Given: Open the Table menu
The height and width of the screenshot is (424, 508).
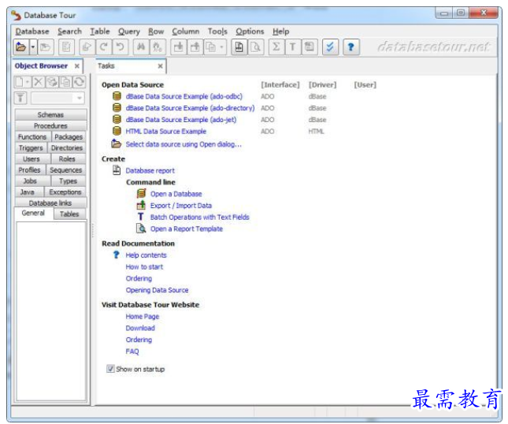Looking at the screenshot, I should click(100, 32).
